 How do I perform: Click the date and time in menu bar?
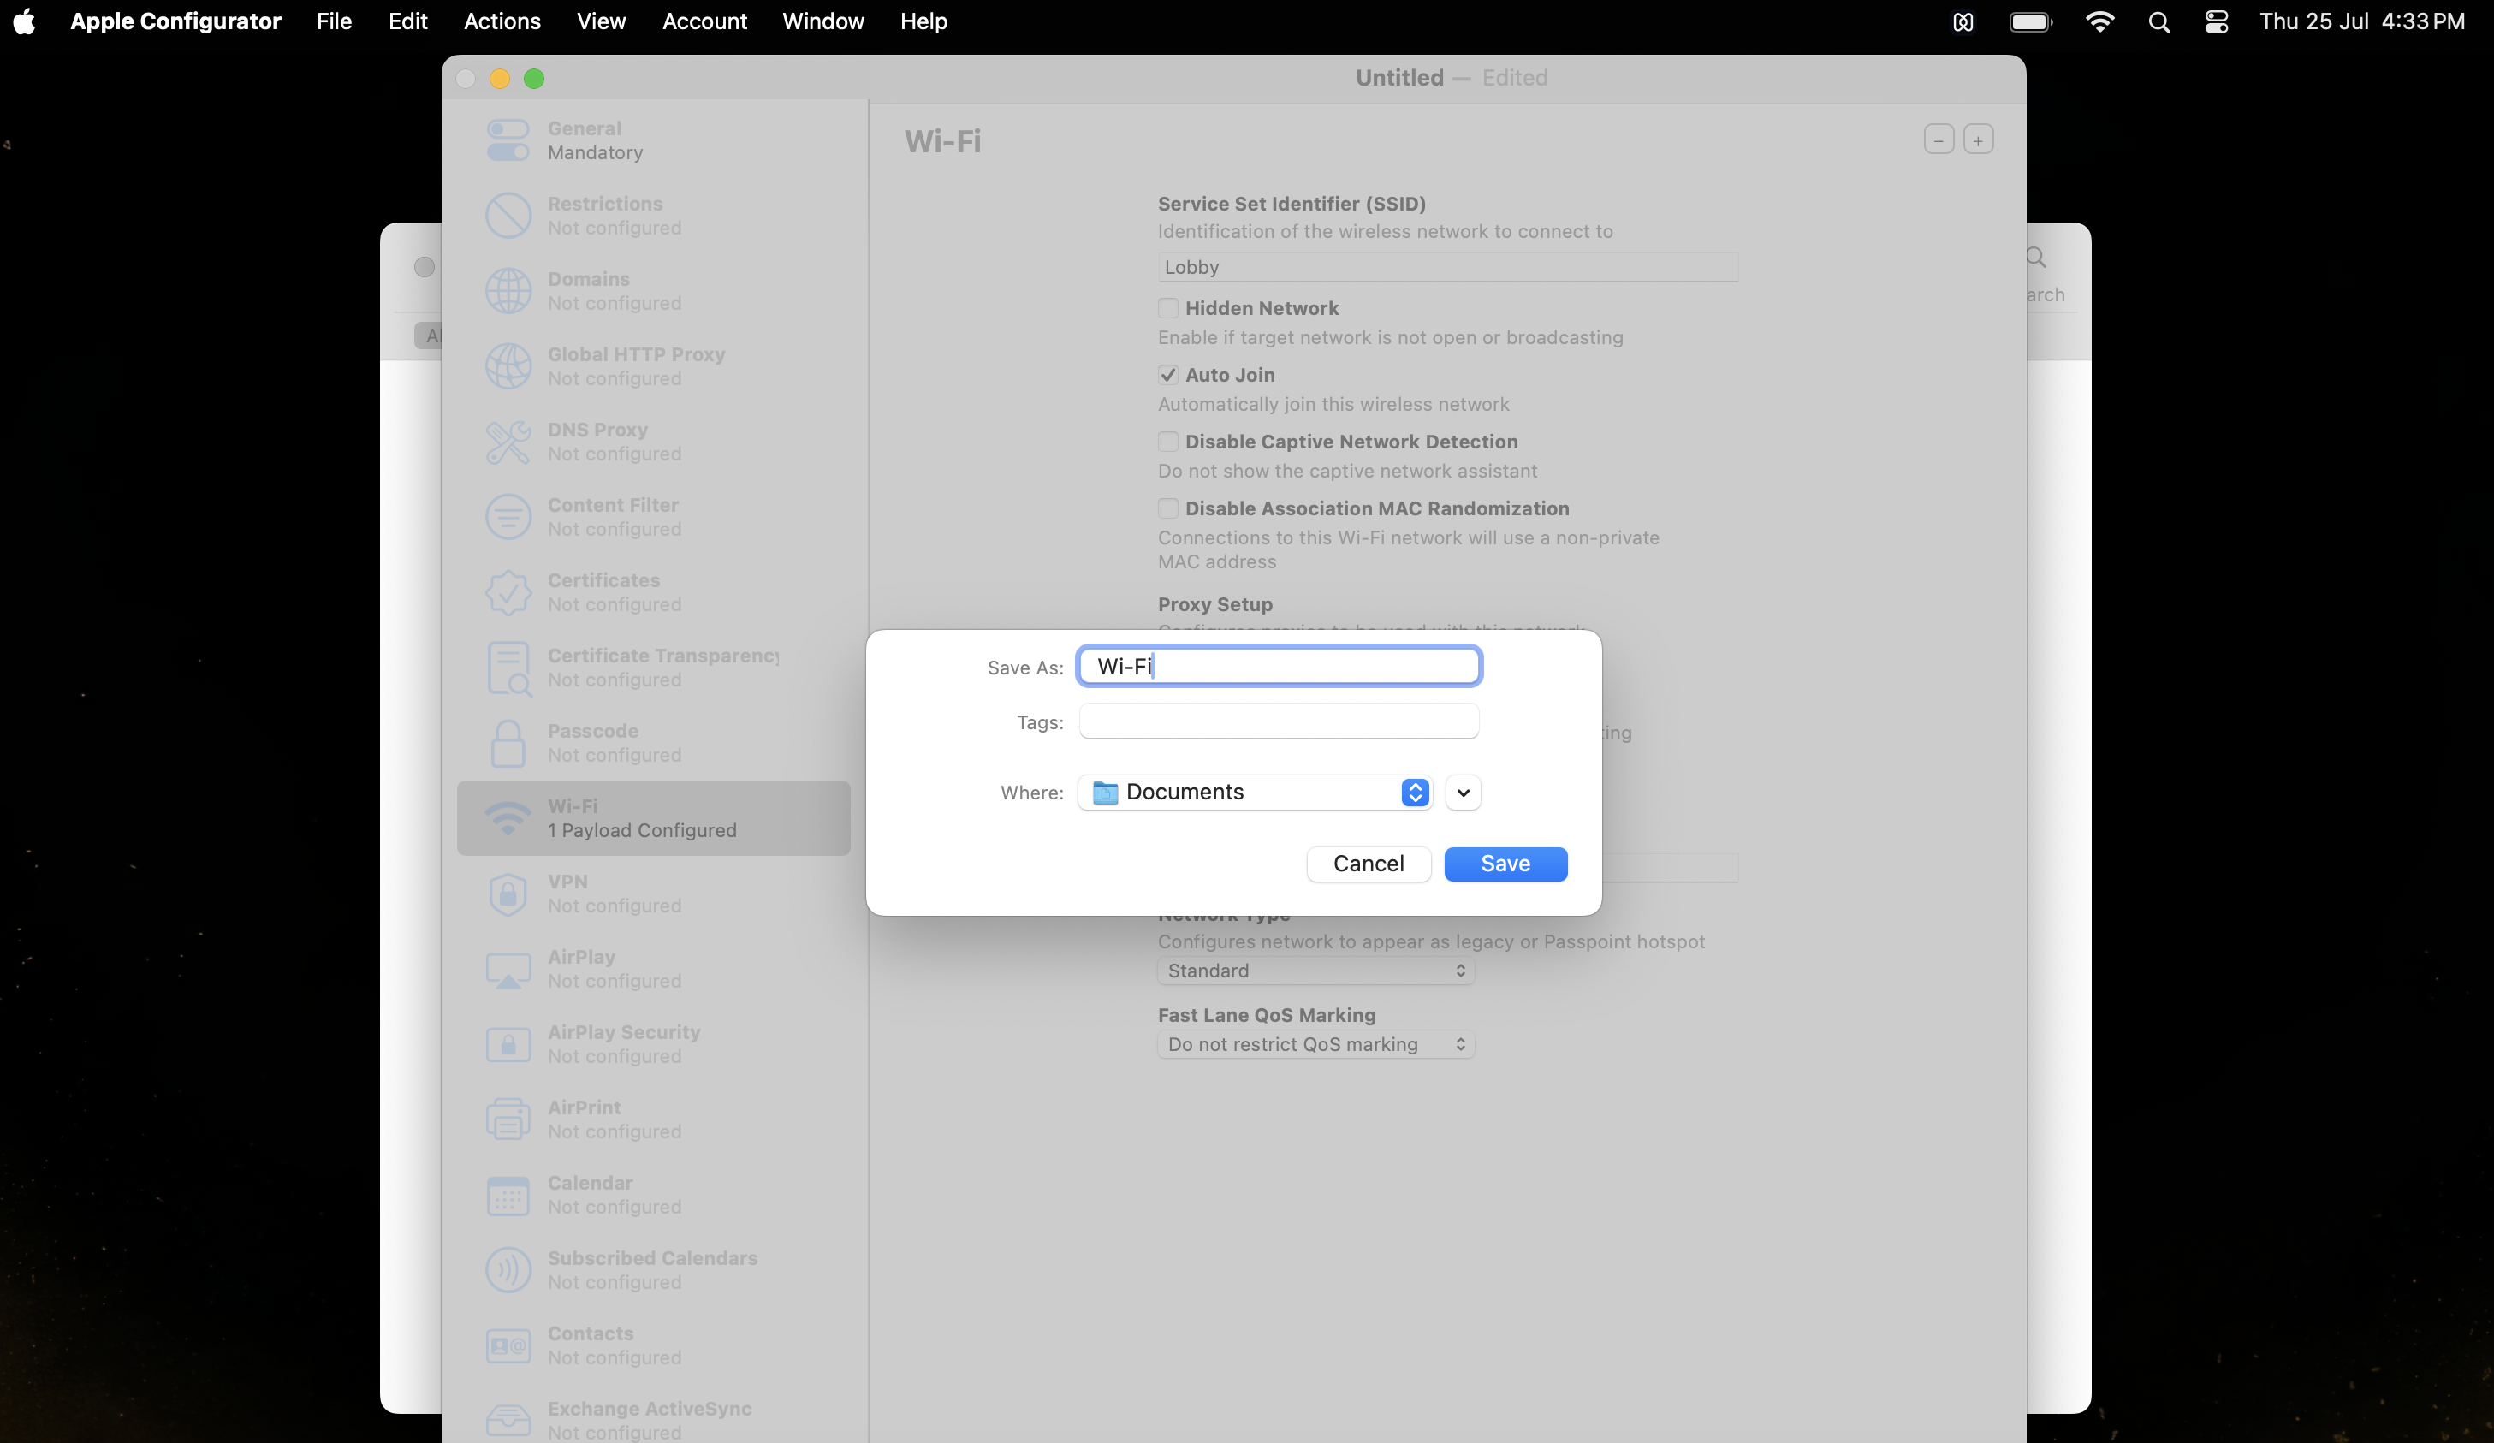[2361, 21]
